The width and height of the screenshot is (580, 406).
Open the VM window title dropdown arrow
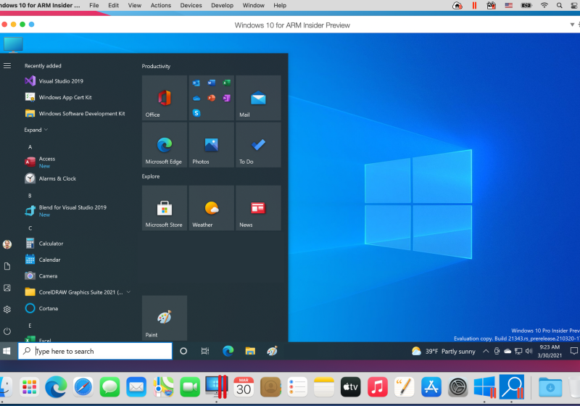(572, 25)
